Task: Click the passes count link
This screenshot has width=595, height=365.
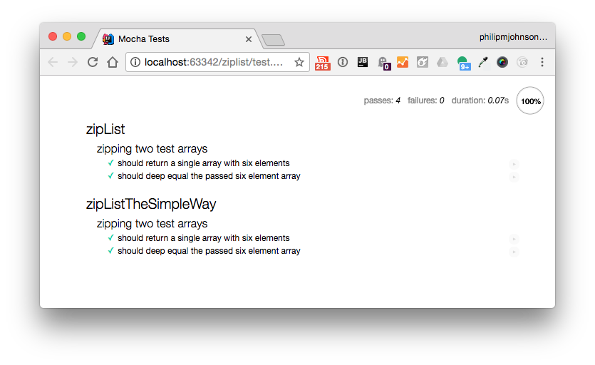Action: pyautogui.click(x=382, y=101)
